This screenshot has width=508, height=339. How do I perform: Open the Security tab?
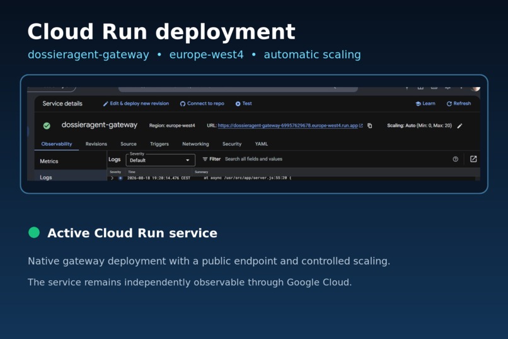pyautogui.click(x=232, y=144)
